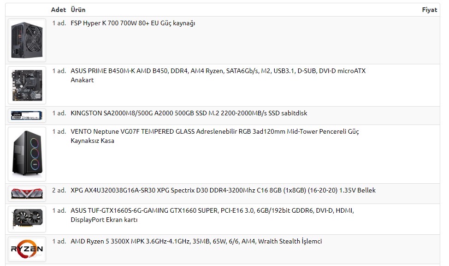Image resolution: width=449 pixels, height=266 pixels.
Task: Click the 2 ad. quantity for XPG RAM
Action: point(59,190)
